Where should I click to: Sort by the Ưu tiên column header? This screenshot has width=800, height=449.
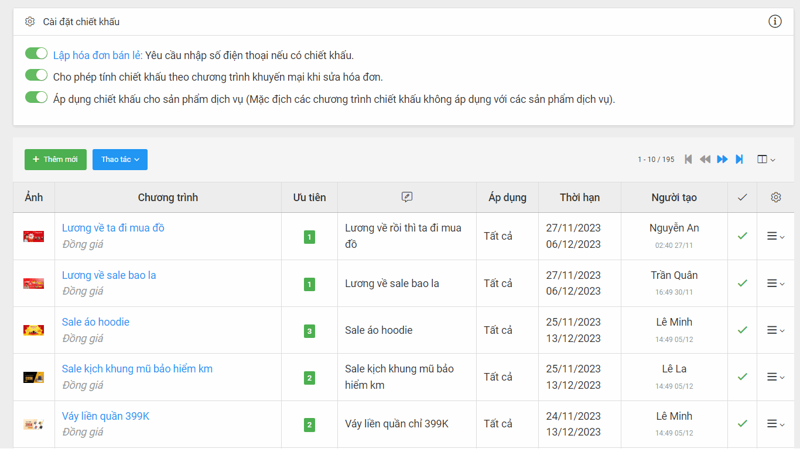309,198
